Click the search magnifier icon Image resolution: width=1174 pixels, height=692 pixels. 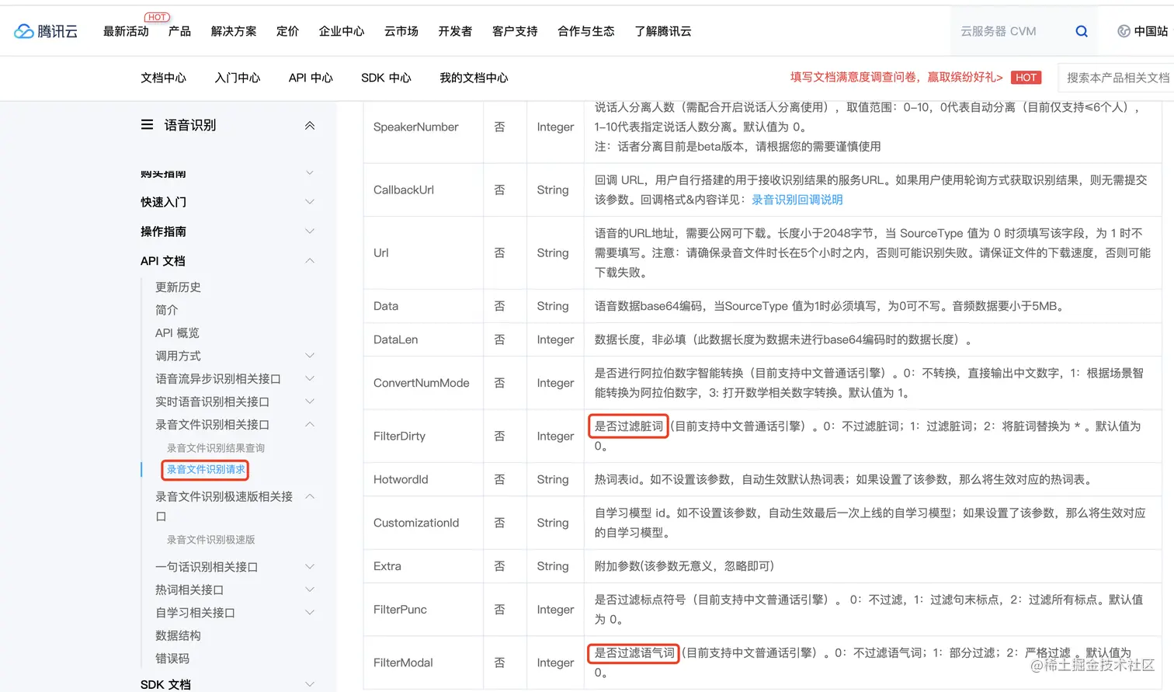click(x=1082, y=31)
